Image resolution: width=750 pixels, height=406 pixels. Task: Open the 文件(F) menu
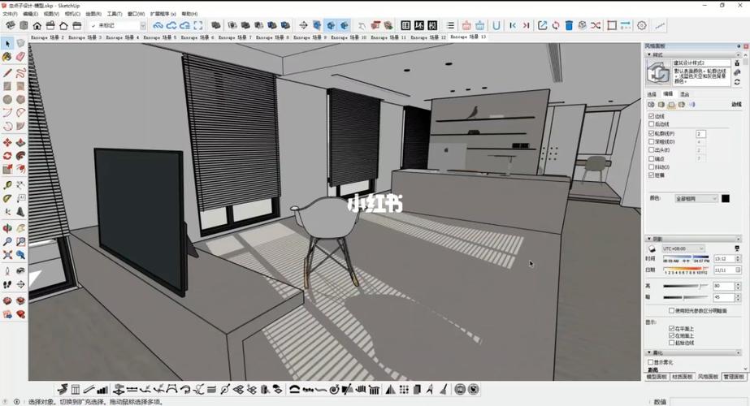click(x=10, y=14)
